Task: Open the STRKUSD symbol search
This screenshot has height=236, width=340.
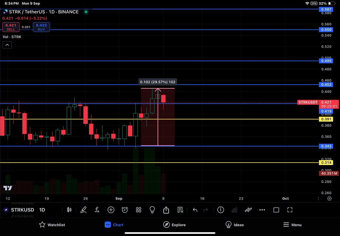Action: (22, 210)
